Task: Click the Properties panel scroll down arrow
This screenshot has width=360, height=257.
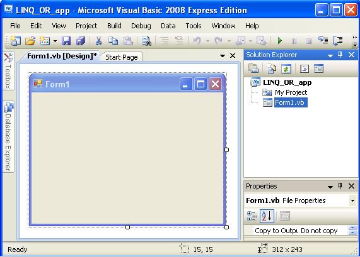Action: (x=352, y=232)
